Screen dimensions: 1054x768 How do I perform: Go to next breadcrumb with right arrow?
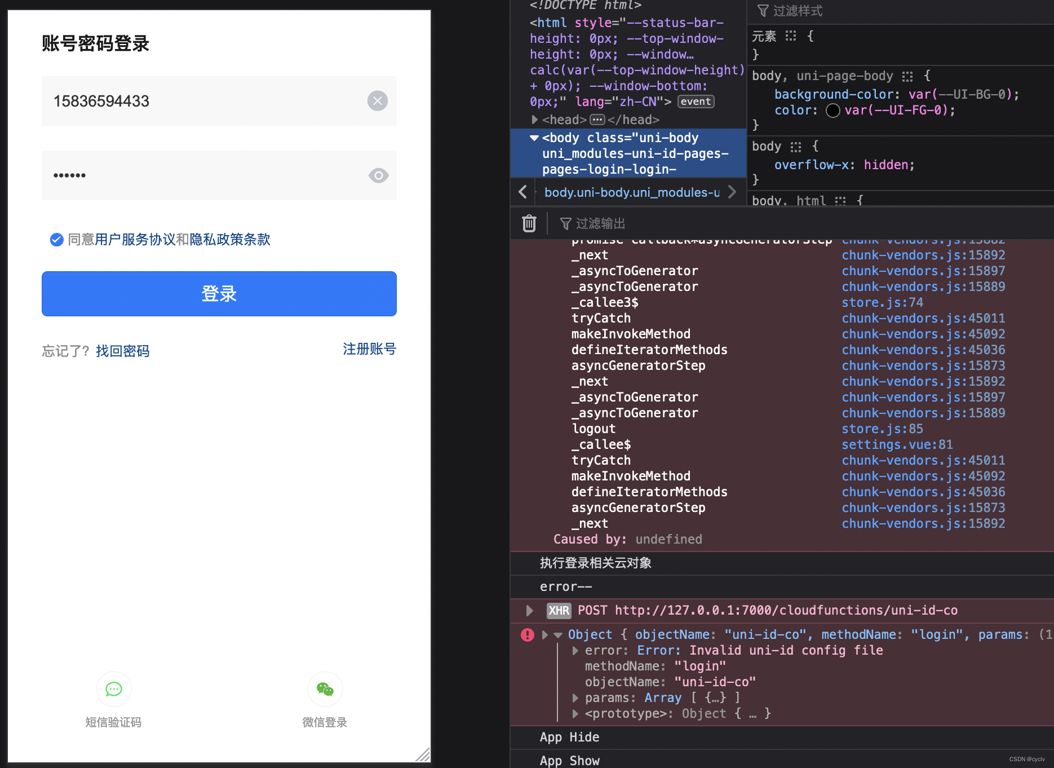[x=732, y=192]
